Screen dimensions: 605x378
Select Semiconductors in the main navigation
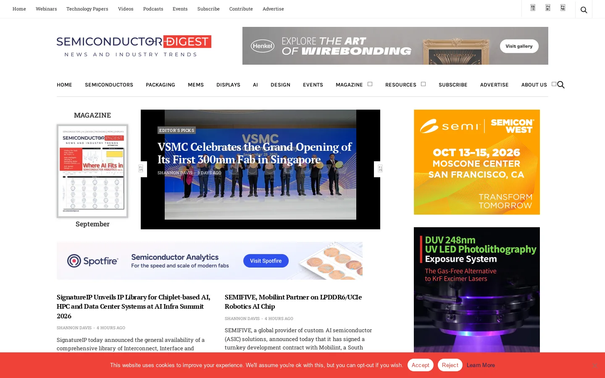coord(109,85)
